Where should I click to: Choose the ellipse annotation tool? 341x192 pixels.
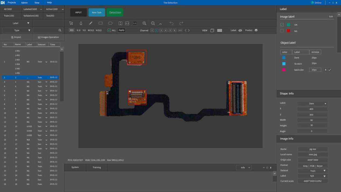pyautogui.click(x=110, y=23)
